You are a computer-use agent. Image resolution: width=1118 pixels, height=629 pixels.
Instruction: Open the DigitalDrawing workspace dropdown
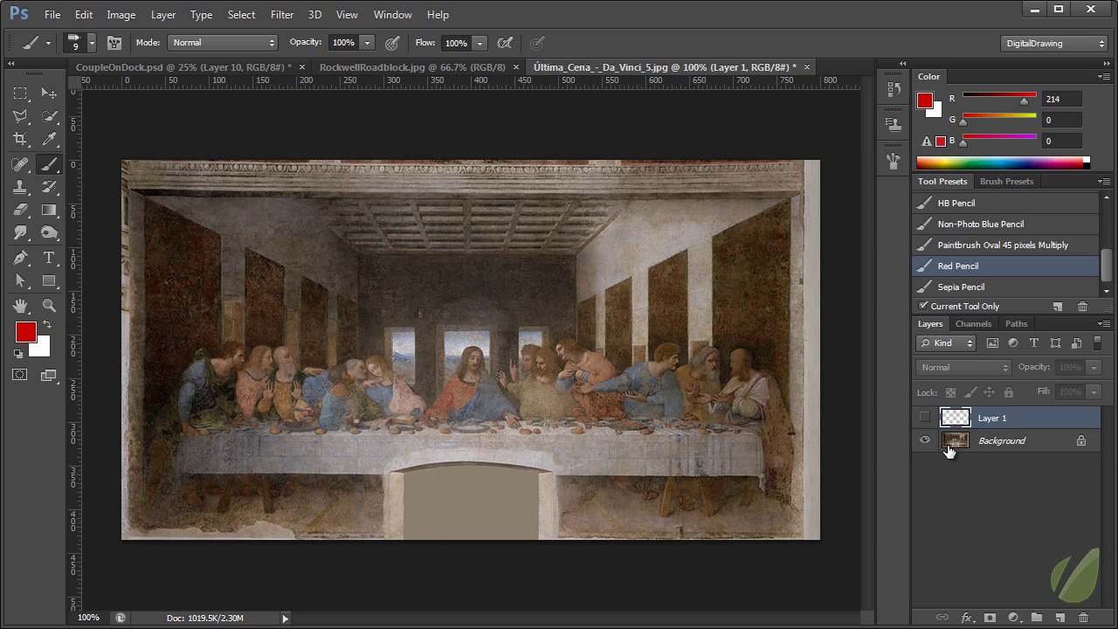tap(1054, 43)
